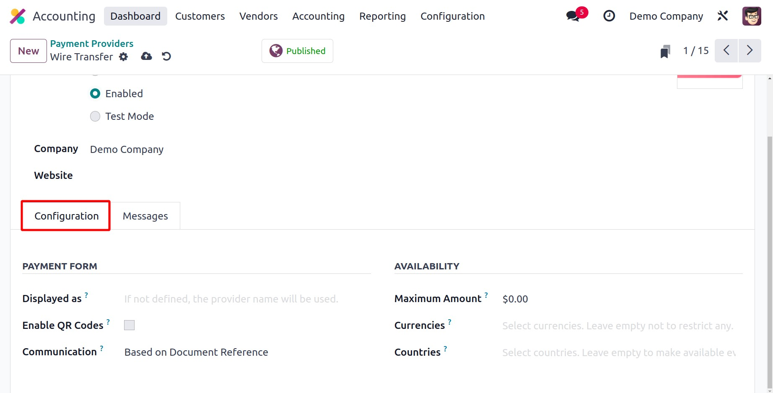Open the debug tools wrench icon

pyautogui.click(x=723, y=16)
